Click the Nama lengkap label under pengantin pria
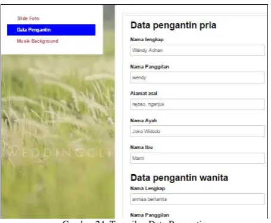The width and height of the screenshot is (271, 223). coord(147,39)
